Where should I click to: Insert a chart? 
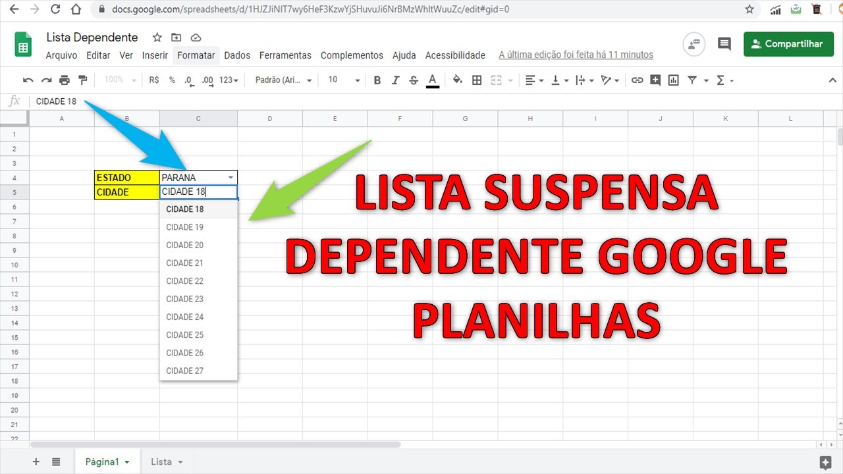pyautogui.click(x=673, y=80)
